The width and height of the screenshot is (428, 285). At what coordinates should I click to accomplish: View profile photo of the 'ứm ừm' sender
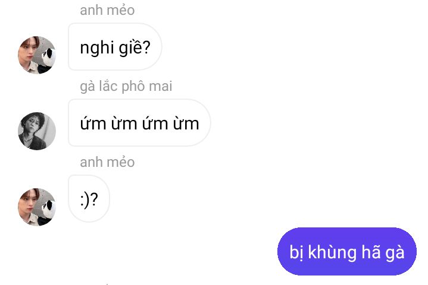click(37, 131)
